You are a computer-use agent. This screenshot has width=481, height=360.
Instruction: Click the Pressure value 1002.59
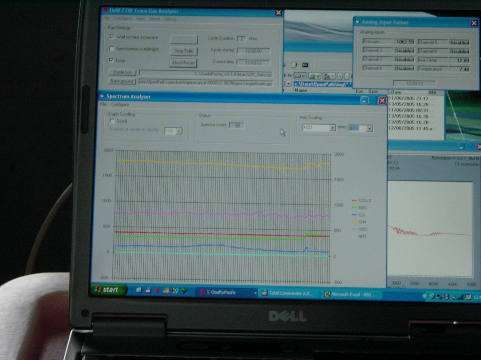click(404, 42)
